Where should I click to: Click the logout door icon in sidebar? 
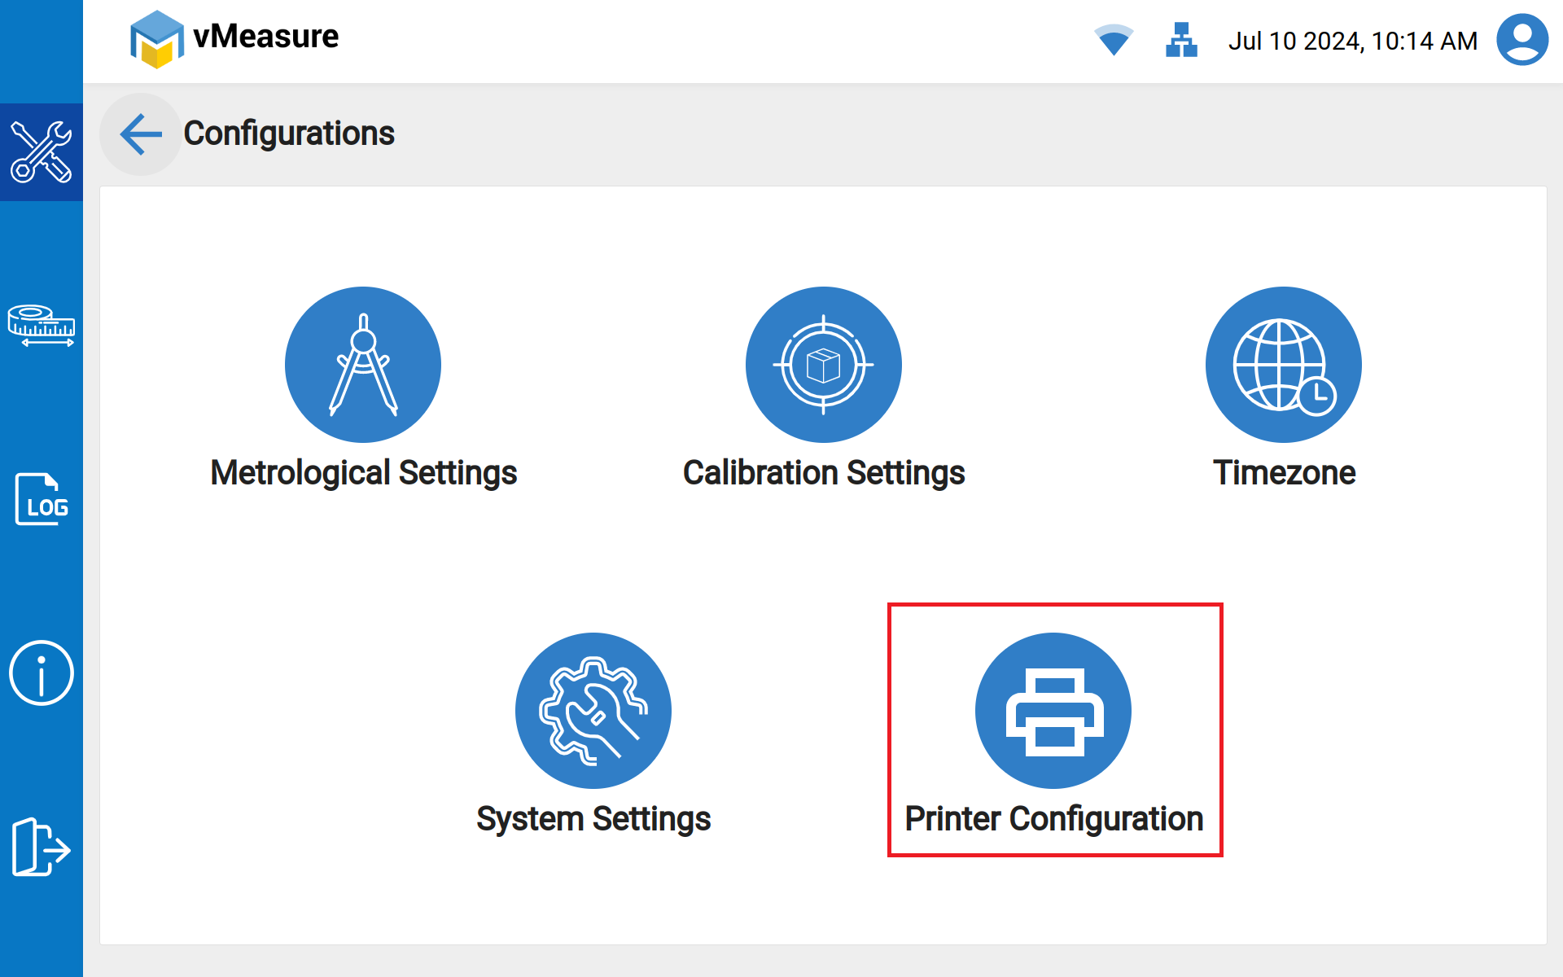(x=41, y=847)
